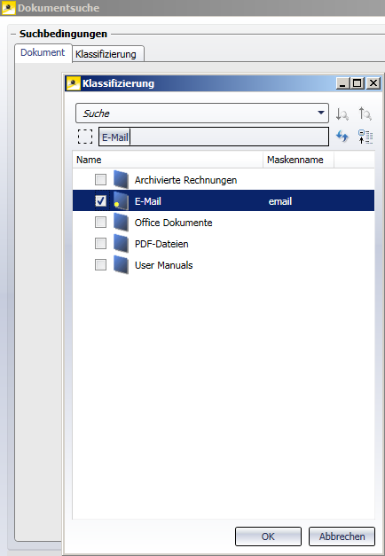Select the PDF-Dateien row text

[x=161, y=244]
